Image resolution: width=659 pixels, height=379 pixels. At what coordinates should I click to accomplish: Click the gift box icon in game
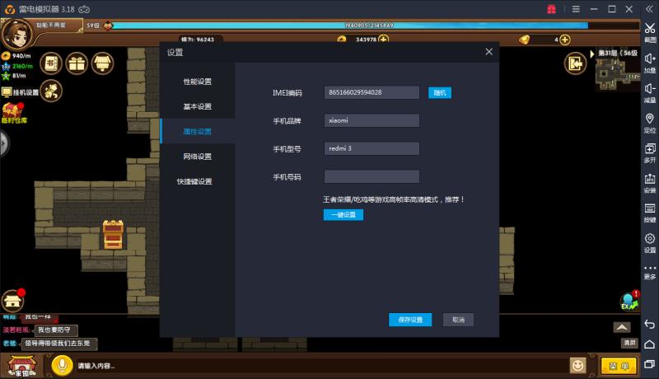tap(77, 63)
